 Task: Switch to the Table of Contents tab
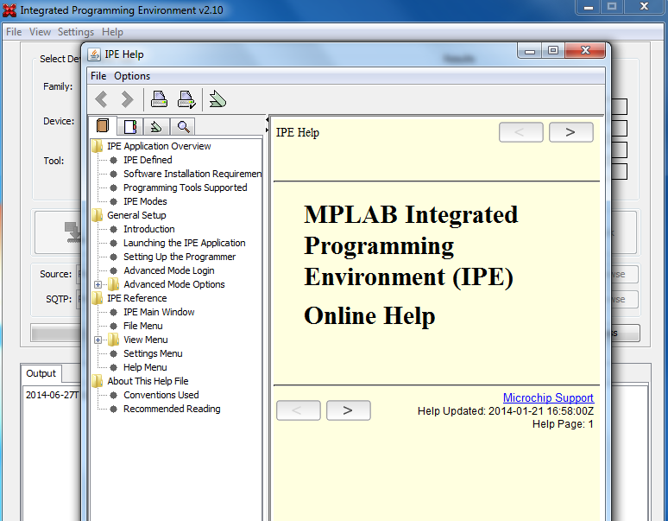click(103, 126)
